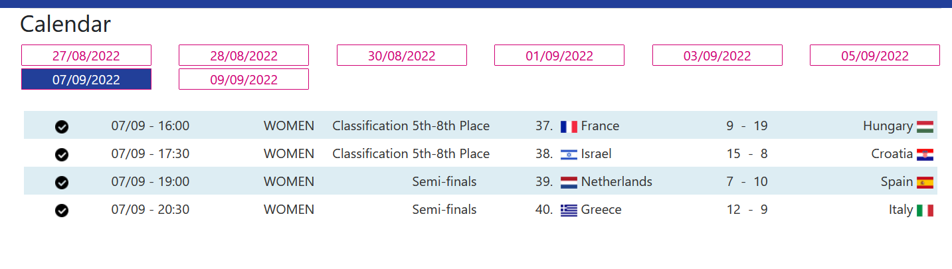Select the active 07/09/2022 date button
952x269 pixels.
click(86, 79)
